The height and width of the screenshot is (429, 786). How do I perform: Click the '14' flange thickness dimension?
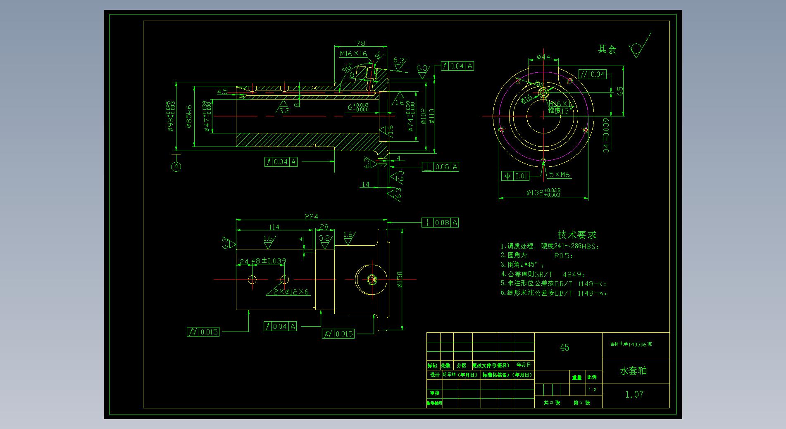coord(365,184)
